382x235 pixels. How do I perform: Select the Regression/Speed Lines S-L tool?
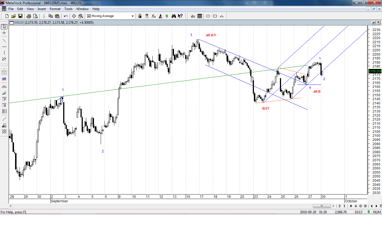[x=4, y=59]
